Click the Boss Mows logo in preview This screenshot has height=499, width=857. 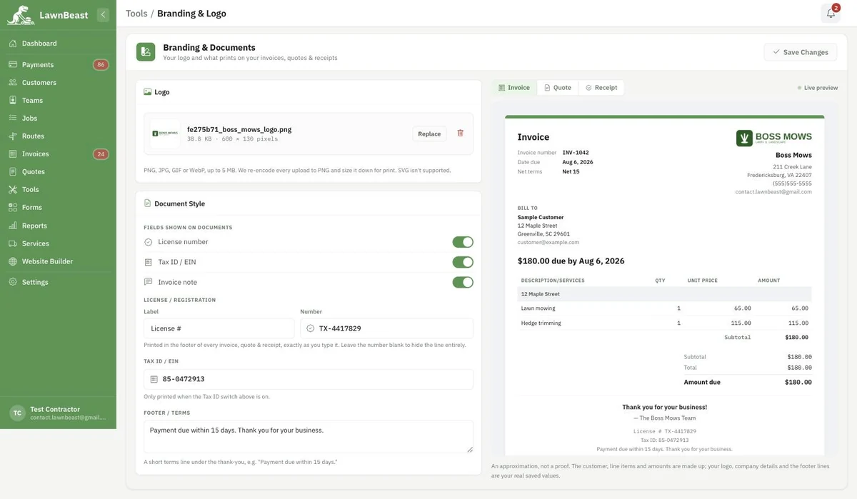(774, 138)
